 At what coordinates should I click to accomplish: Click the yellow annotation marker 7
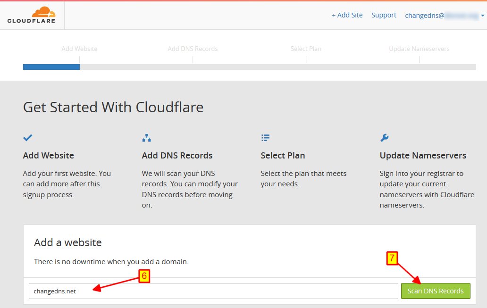click(x=392, y=258)
